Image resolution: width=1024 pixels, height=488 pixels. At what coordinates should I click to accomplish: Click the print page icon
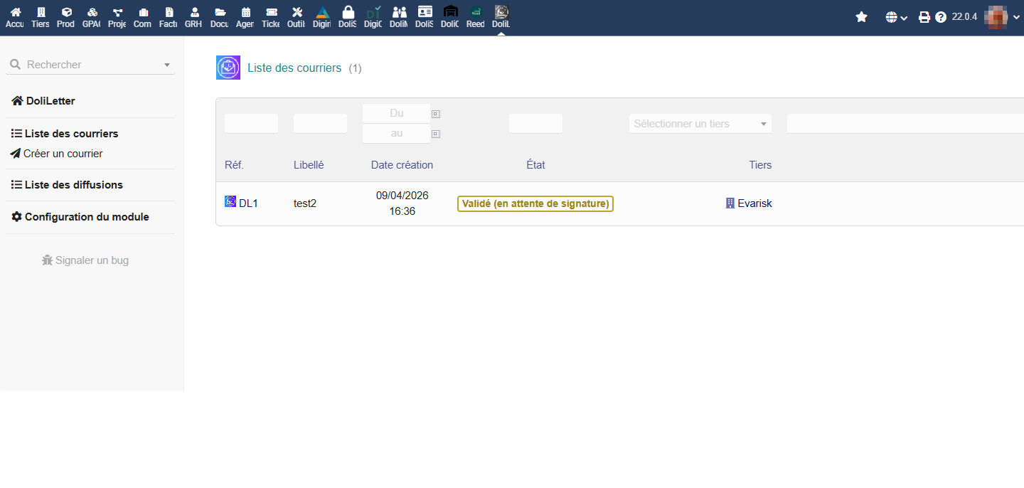(924, 17)
